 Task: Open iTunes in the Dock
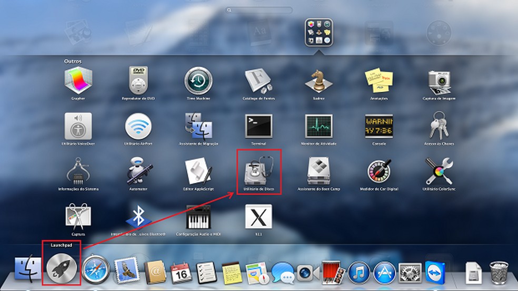coord(359,273)
